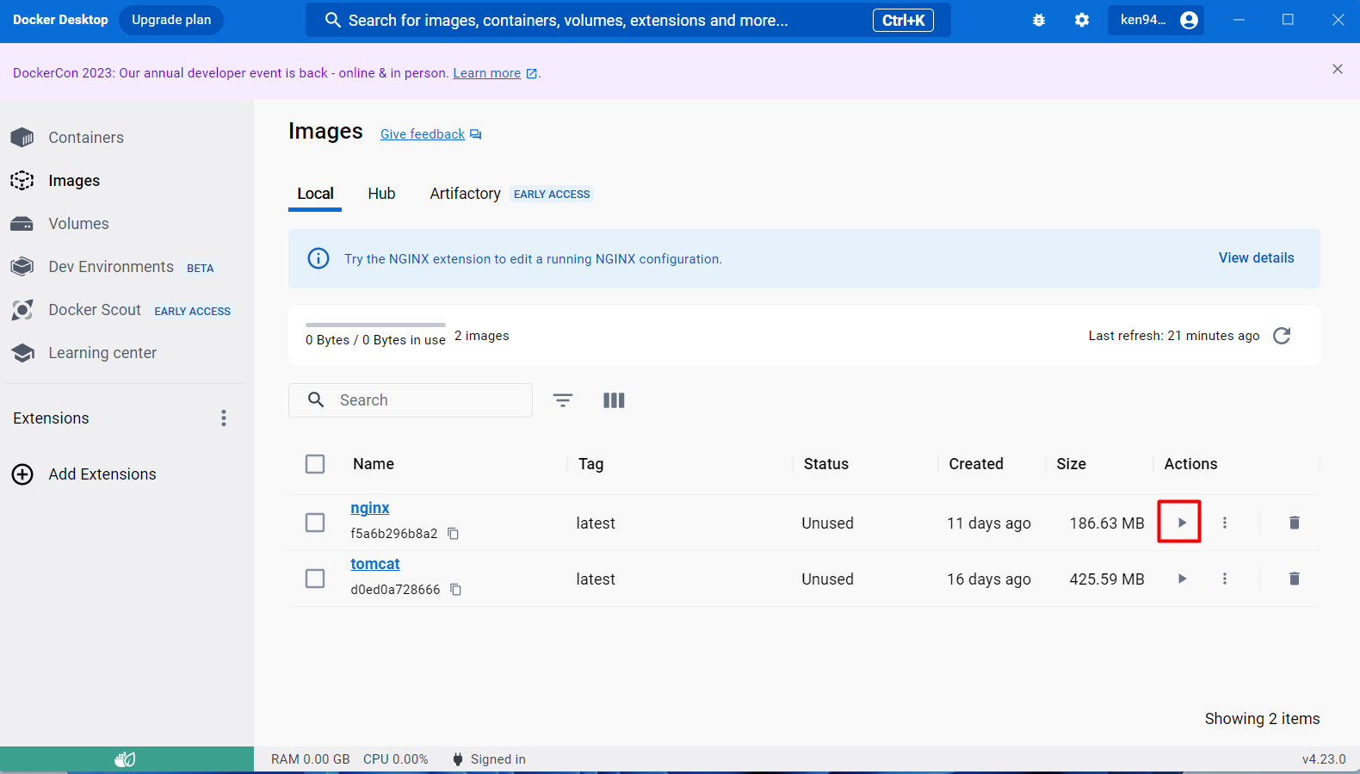Open the filter options icon
The width and height of the screenshot is (1360, 774).
tap(563, 400)
